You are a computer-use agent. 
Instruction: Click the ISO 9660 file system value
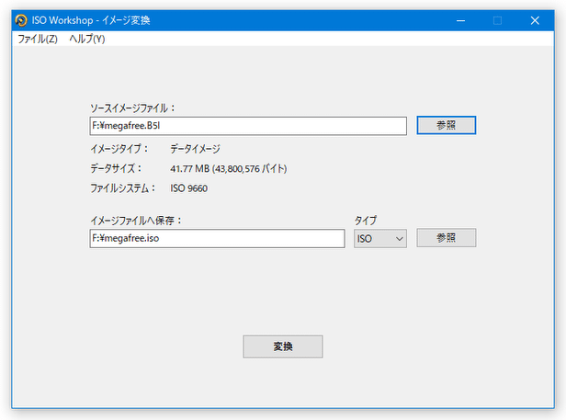(x=191, y=189)
